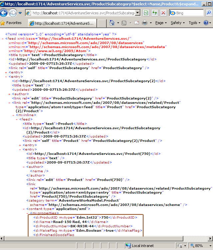Open the Page menu
This screenshot has width=213, height=250.
[x=161, y=23]
